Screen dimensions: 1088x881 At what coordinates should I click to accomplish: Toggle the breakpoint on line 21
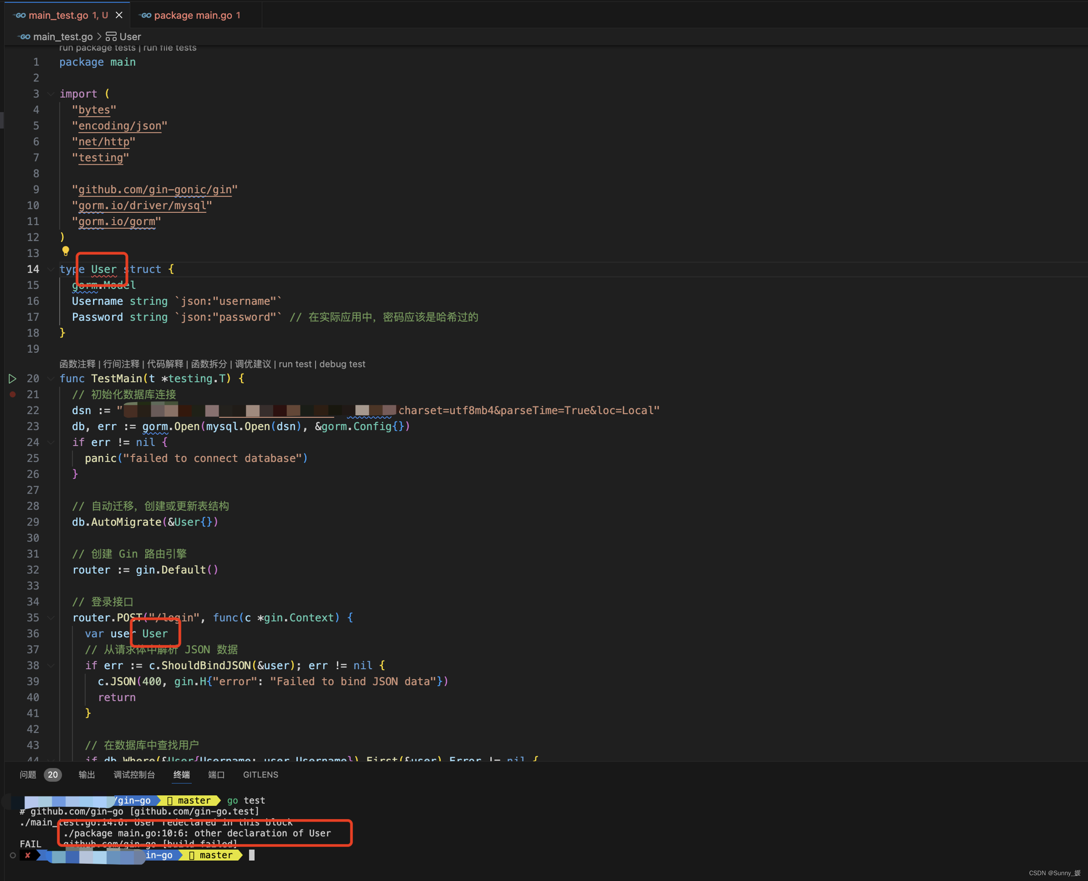click(x=13, y=395)
